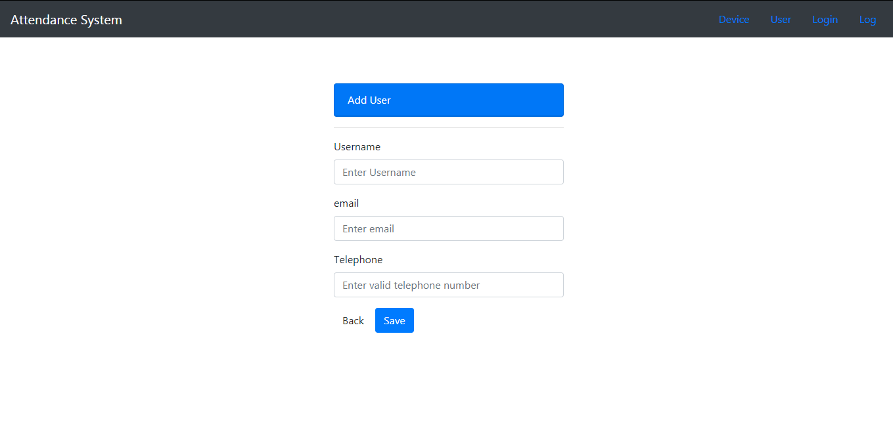Click the Back button
Screen dimensions: 893x424
[x=353, y=320]
